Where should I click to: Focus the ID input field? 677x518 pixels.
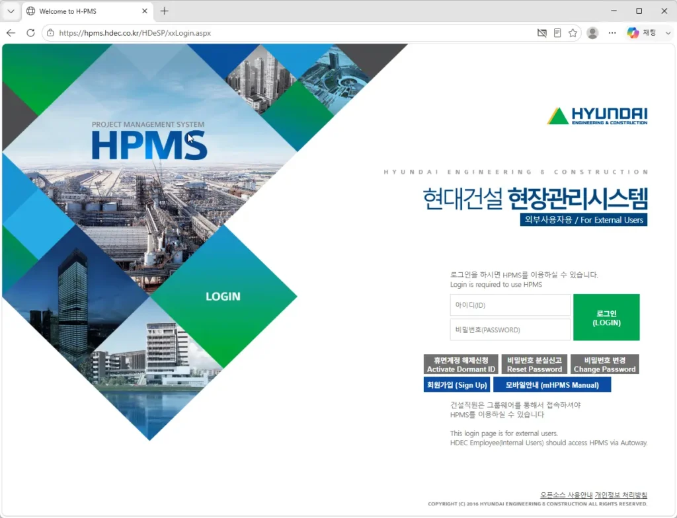(x=510, y=305)
